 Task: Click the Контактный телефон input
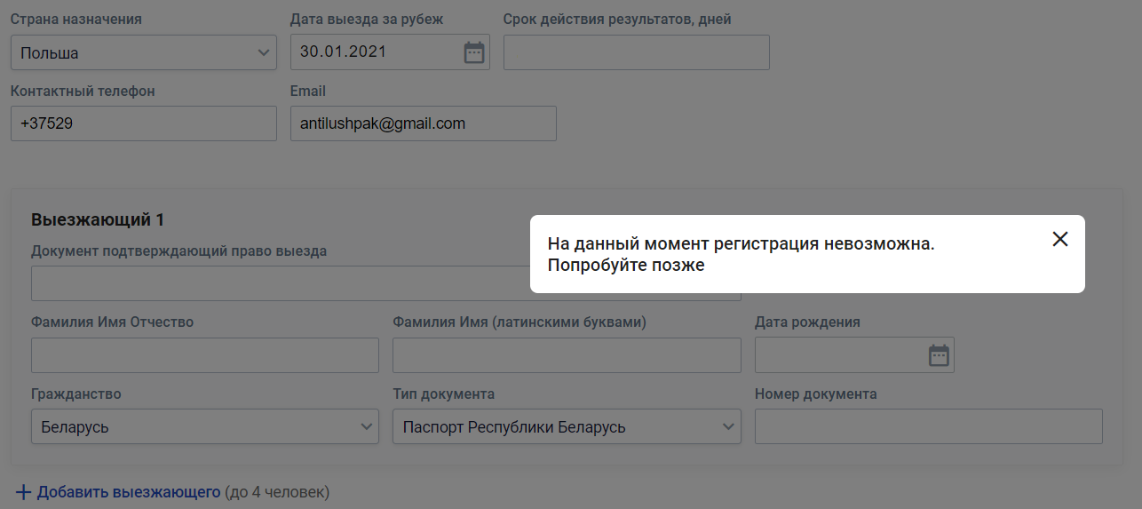(x=144, y=124)
